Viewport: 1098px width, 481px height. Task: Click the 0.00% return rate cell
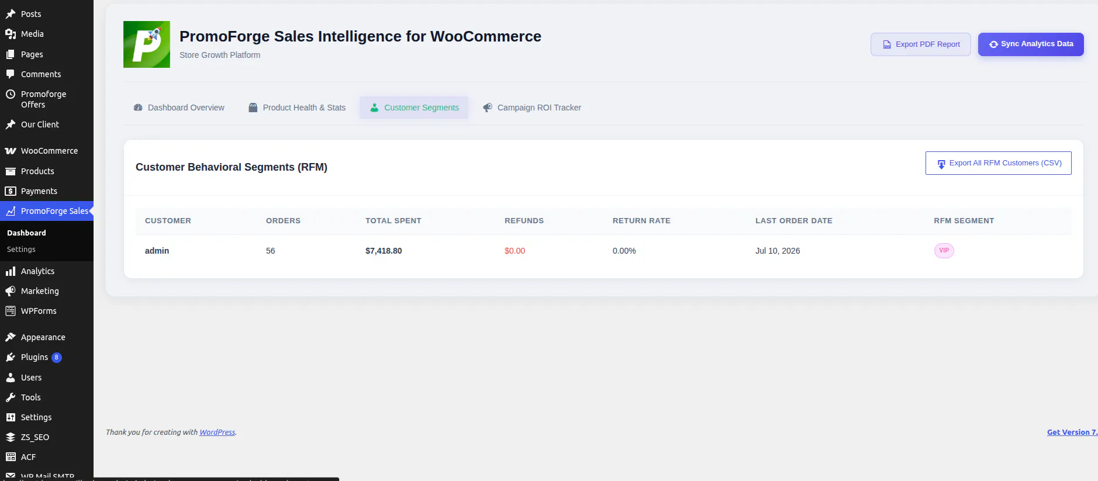click(624, 251)
